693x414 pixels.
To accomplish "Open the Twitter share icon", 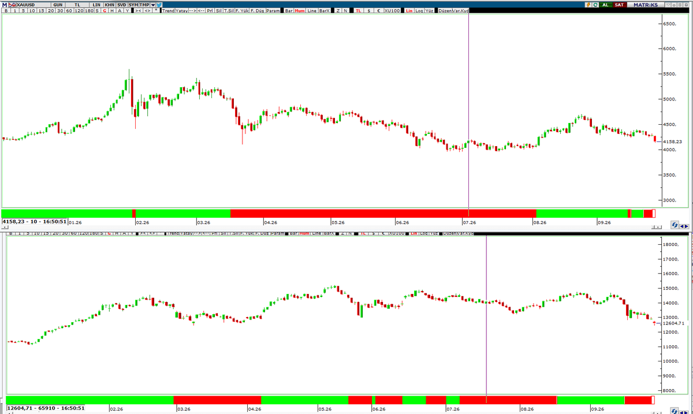I will 159,5.
